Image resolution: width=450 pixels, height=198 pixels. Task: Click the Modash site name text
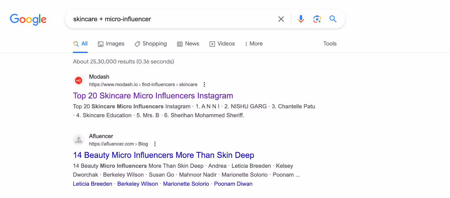99,77
